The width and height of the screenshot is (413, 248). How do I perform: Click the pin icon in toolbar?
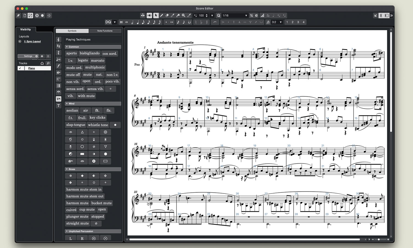point(18,15)
